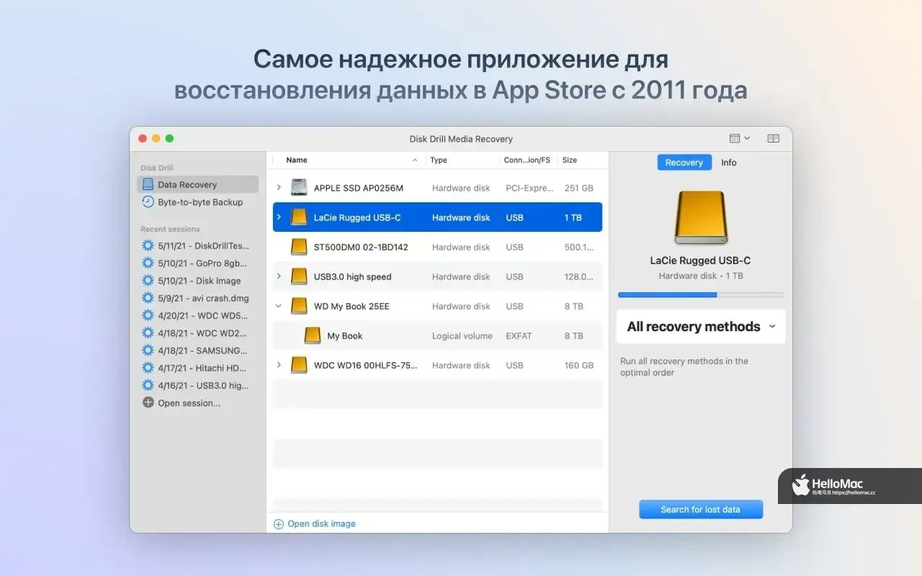Click the 500.1... size cell
The height and width of the screenshot is (576, 922).
click(x=579, y=247)
